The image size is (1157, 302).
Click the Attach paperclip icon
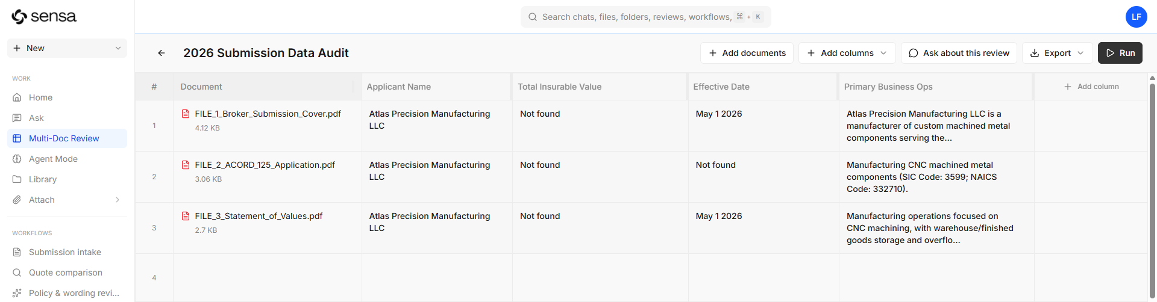(x=17, y=200)
